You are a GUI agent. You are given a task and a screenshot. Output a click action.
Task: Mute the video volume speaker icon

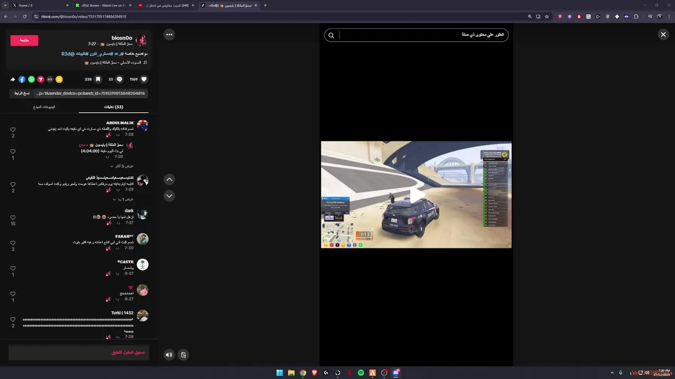(169, 355)
